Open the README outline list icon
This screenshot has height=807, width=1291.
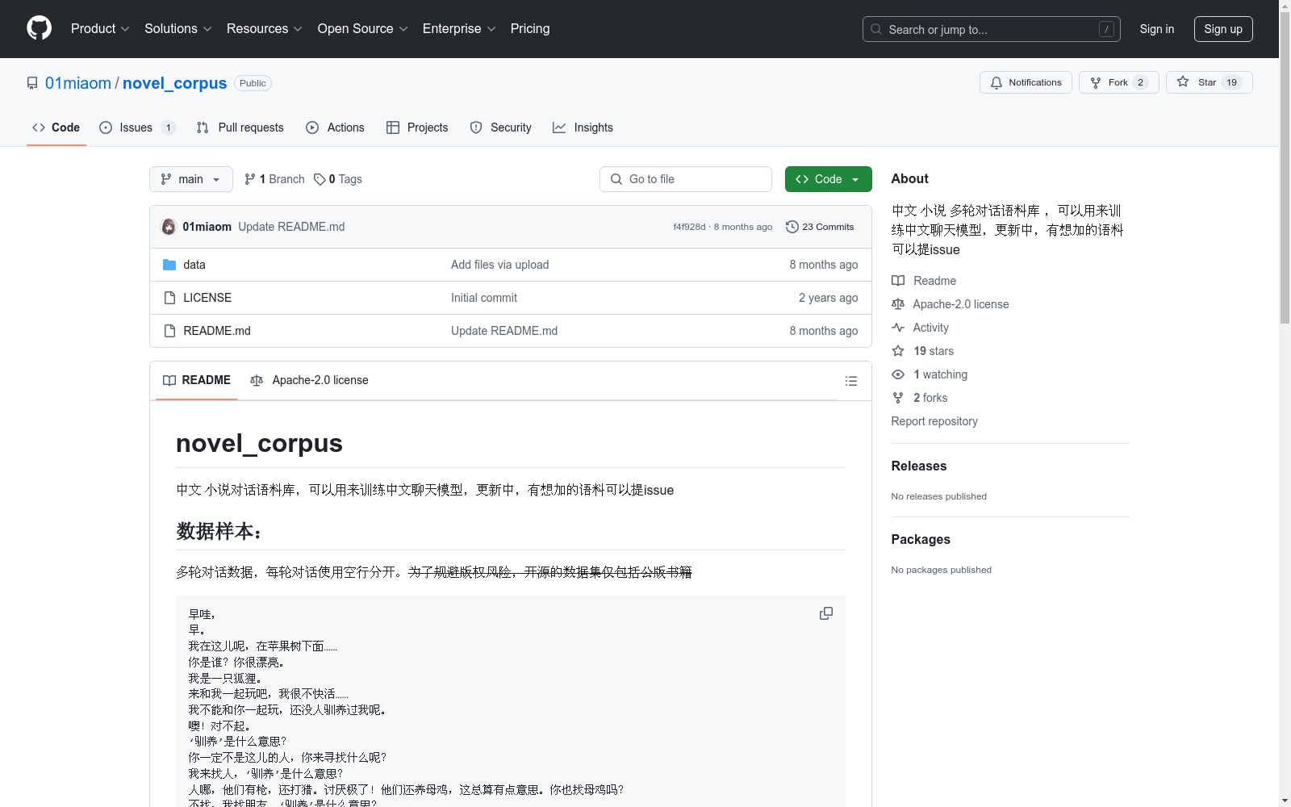tap(850, 381)
